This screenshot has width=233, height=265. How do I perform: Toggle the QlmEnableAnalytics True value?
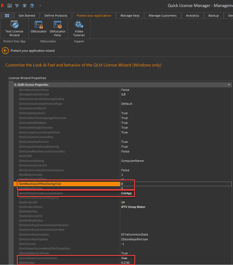click(x=124, y=113)
